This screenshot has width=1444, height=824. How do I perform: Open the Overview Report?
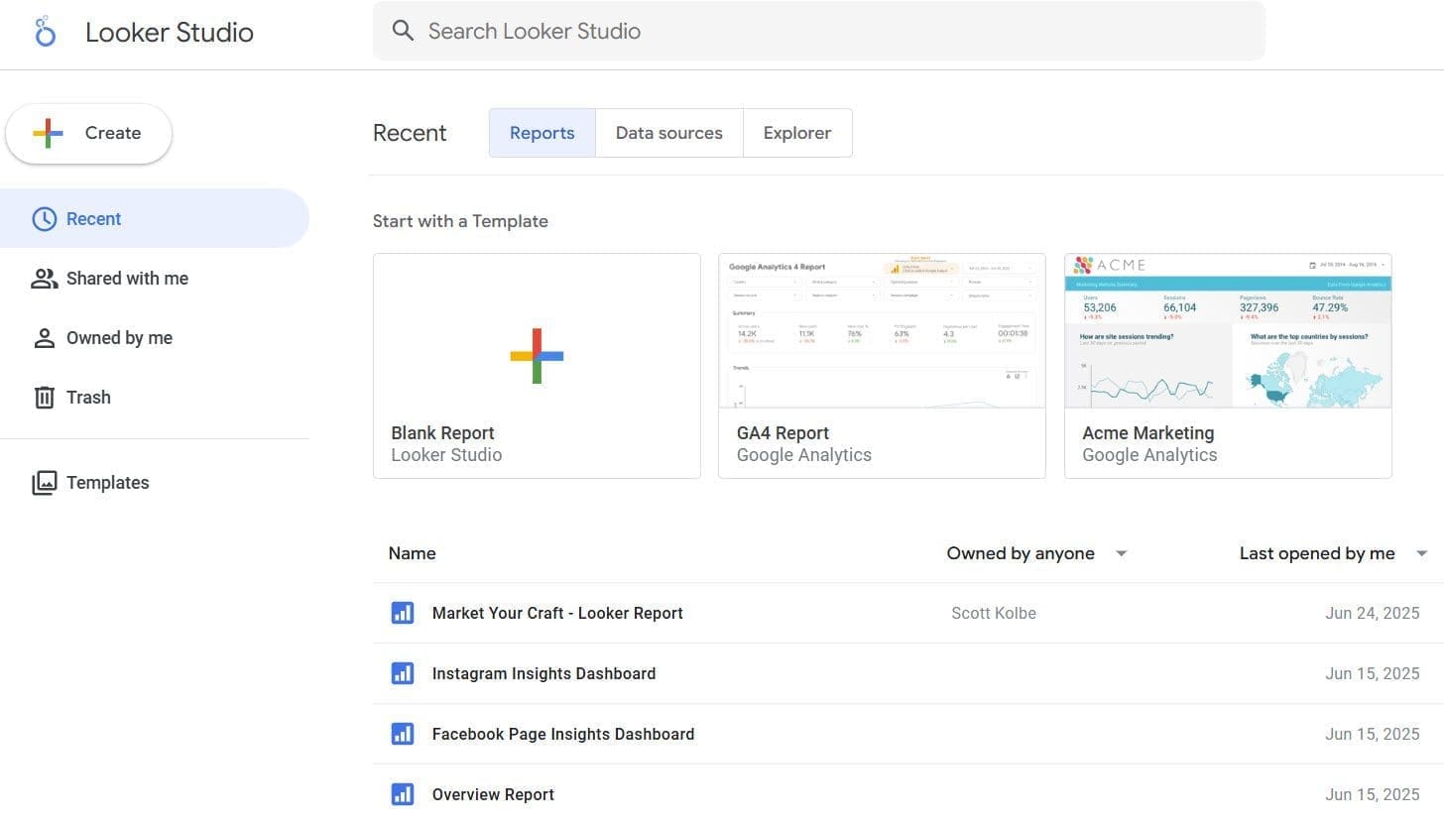click(493, 794)
